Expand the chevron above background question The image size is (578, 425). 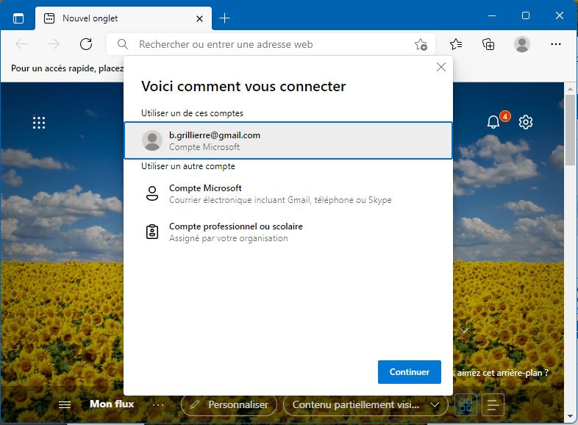[464, 330]
